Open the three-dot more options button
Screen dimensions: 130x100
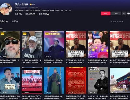point(124,14)
